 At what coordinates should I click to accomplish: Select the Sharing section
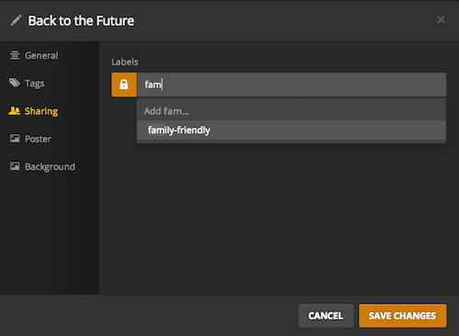coord(33,111)
